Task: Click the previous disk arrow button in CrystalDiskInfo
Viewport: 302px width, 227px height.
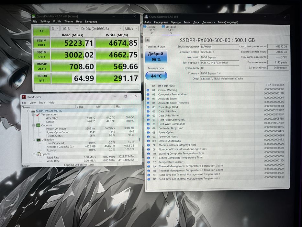Action: [148, 40]
